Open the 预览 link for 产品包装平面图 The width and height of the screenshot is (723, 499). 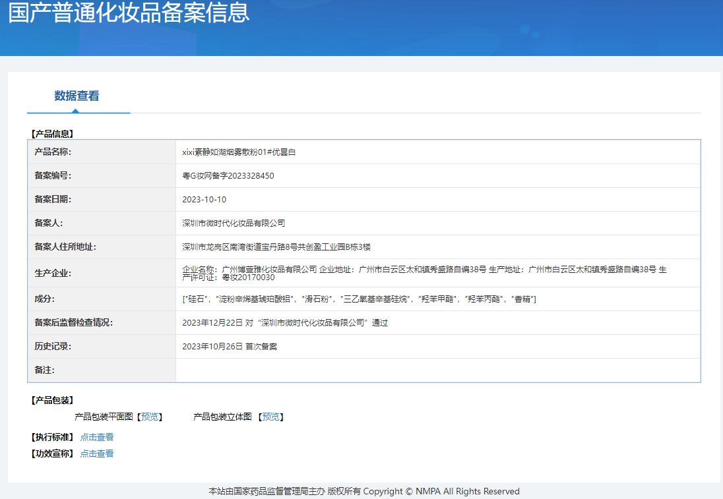pyautogui.click(x=150, y=417)
